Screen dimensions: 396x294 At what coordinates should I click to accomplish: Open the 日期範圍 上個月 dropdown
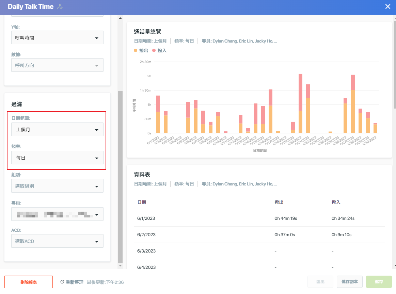pos(57,129)
